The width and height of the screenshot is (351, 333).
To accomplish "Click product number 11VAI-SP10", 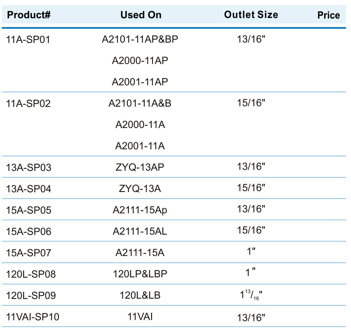I will coord(32,317).
